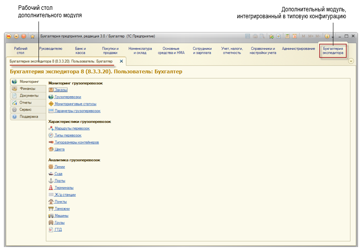This screenshot has width=361, height=250.
Task: Open the Порты link
Action: [60, 180]
